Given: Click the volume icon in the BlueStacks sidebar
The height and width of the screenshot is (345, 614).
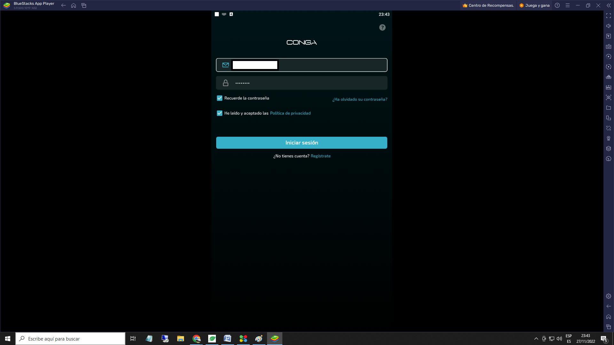Looking at the screenshot, I should (x=609, y=26).
